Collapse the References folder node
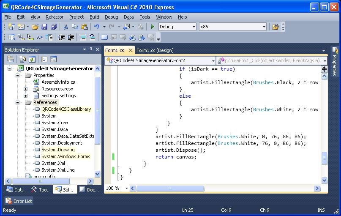This screenshot has height=216, width=341. point(18,102)
